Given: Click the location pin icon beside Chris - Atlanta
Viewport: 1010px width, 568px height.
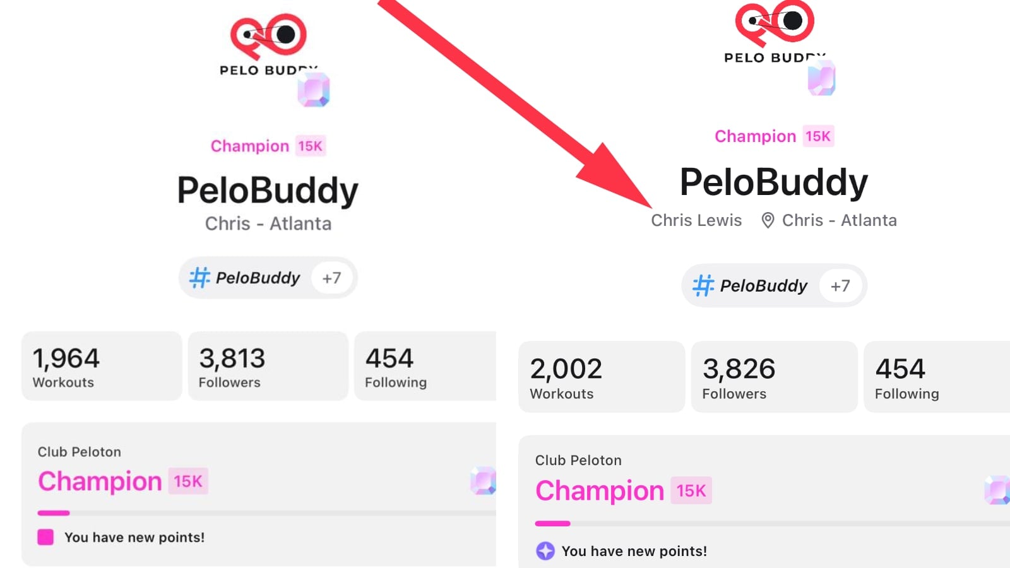Looking at the screenshot, I should (768, 220).
